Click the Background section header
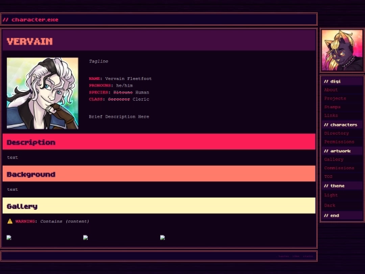 [159, 174]
